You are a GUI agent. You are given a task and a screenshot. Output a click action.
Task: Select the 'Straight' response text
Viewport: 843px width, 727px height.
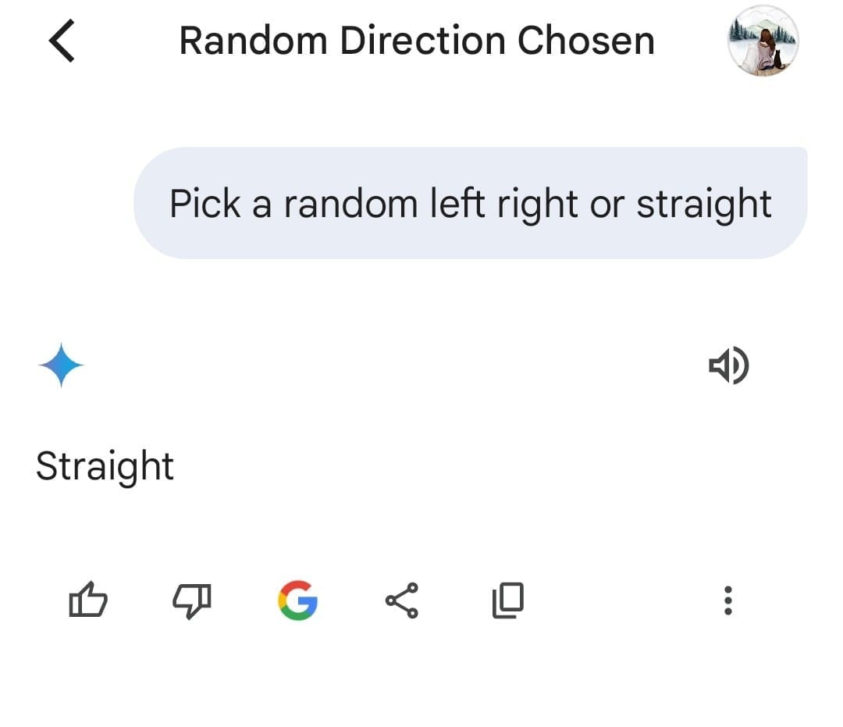tap(105, 466)
